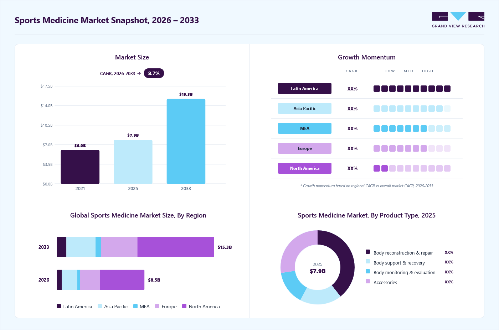
Task: Click the 8.7% CAGR badge
Action: pos(154,73)
